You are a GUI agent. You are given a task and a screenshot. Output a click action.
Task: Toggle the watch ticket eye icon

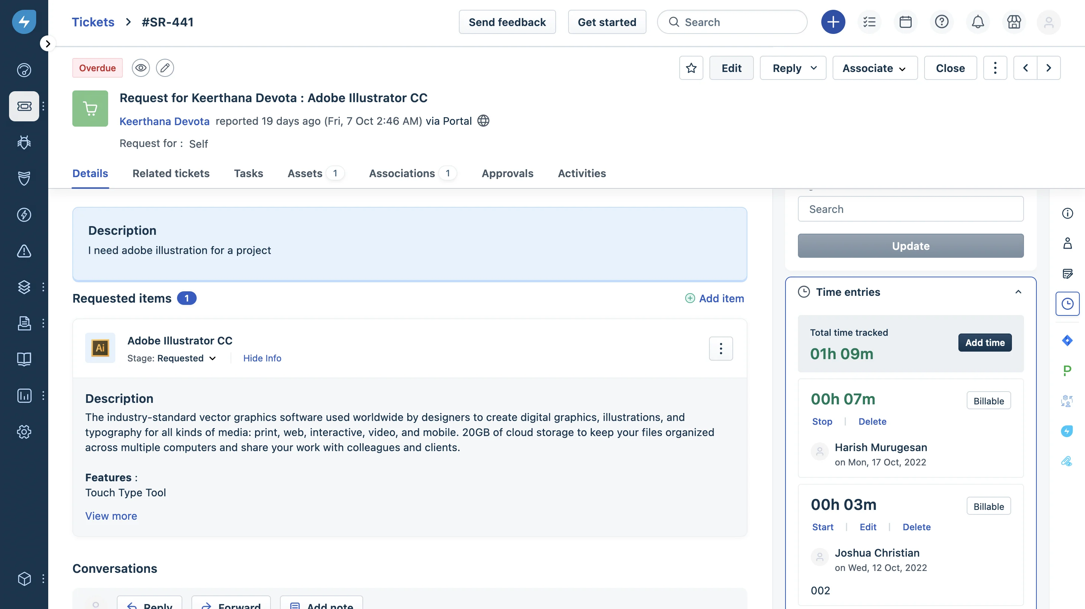(140, 67)
